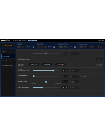Toggle the PGM(HDMI) lock icon

(x=54, y=47)
